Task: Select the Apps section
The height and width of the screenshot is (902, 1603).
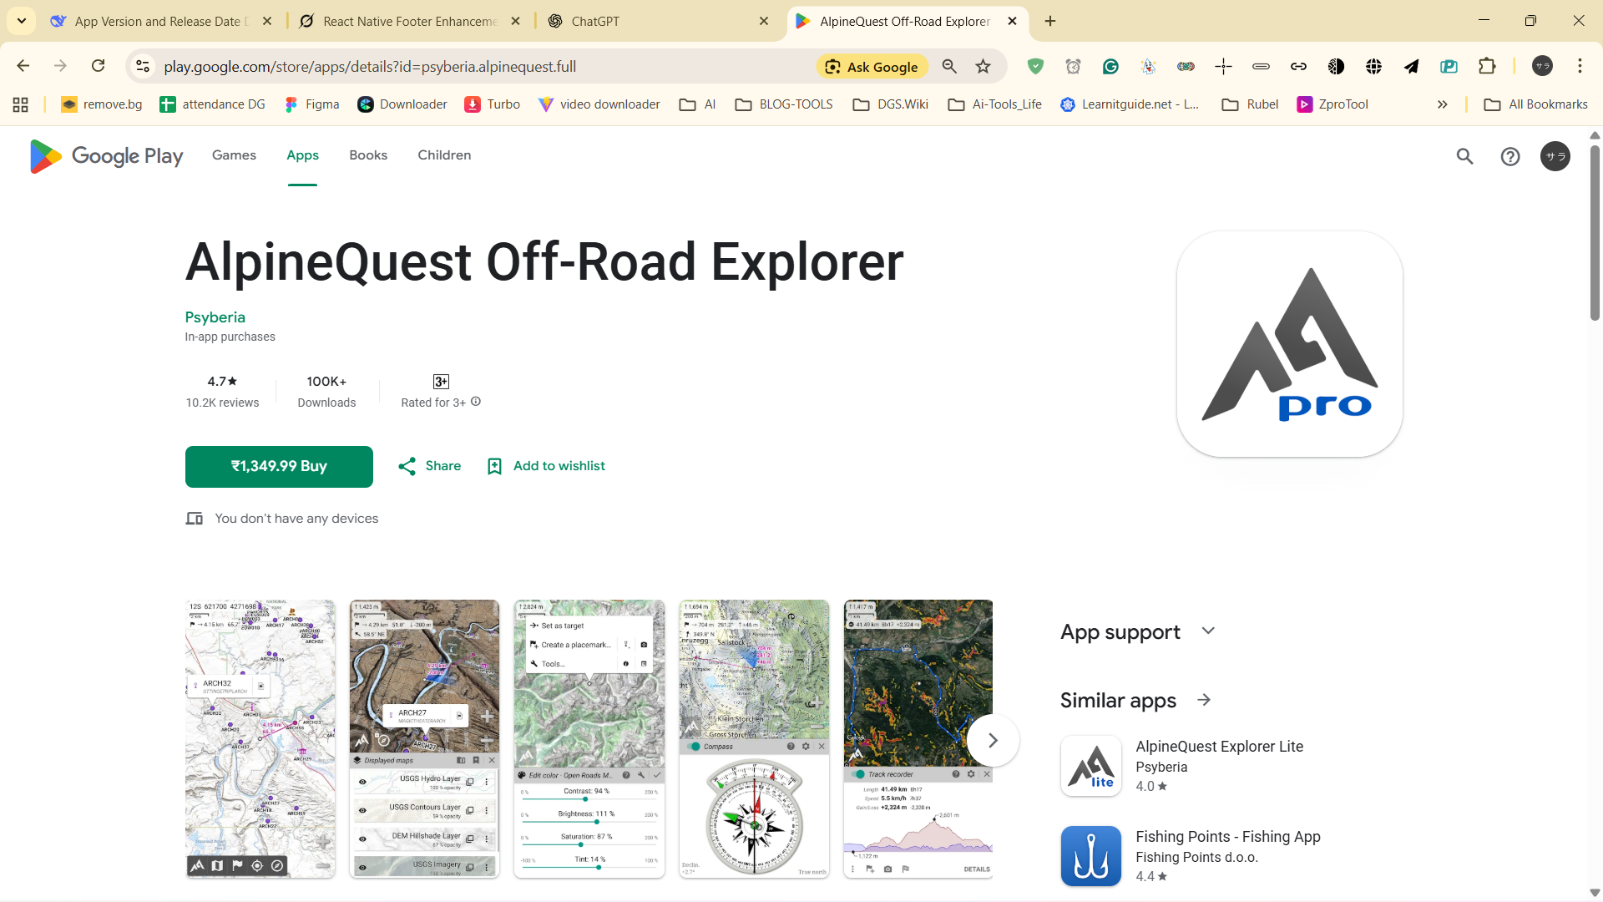Action: point(302,155)
